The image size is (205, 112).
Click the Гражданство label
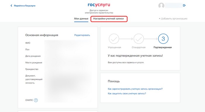[x=32, y=69]
